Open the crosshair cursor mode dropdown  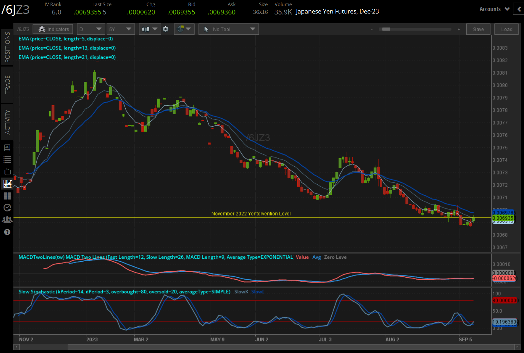tap(184, 29)
